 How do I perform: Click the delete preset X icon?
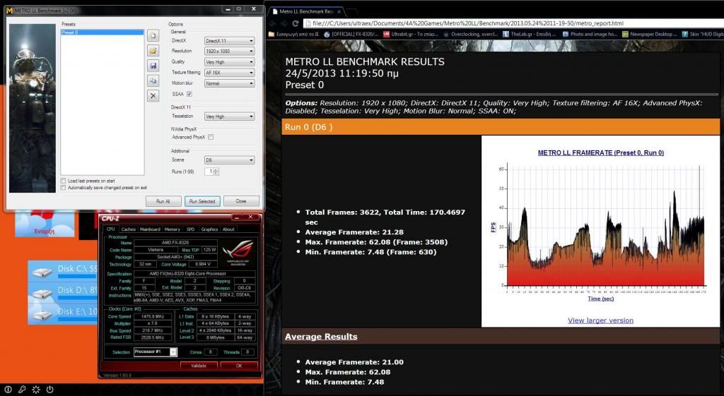[x=153, y=95]
